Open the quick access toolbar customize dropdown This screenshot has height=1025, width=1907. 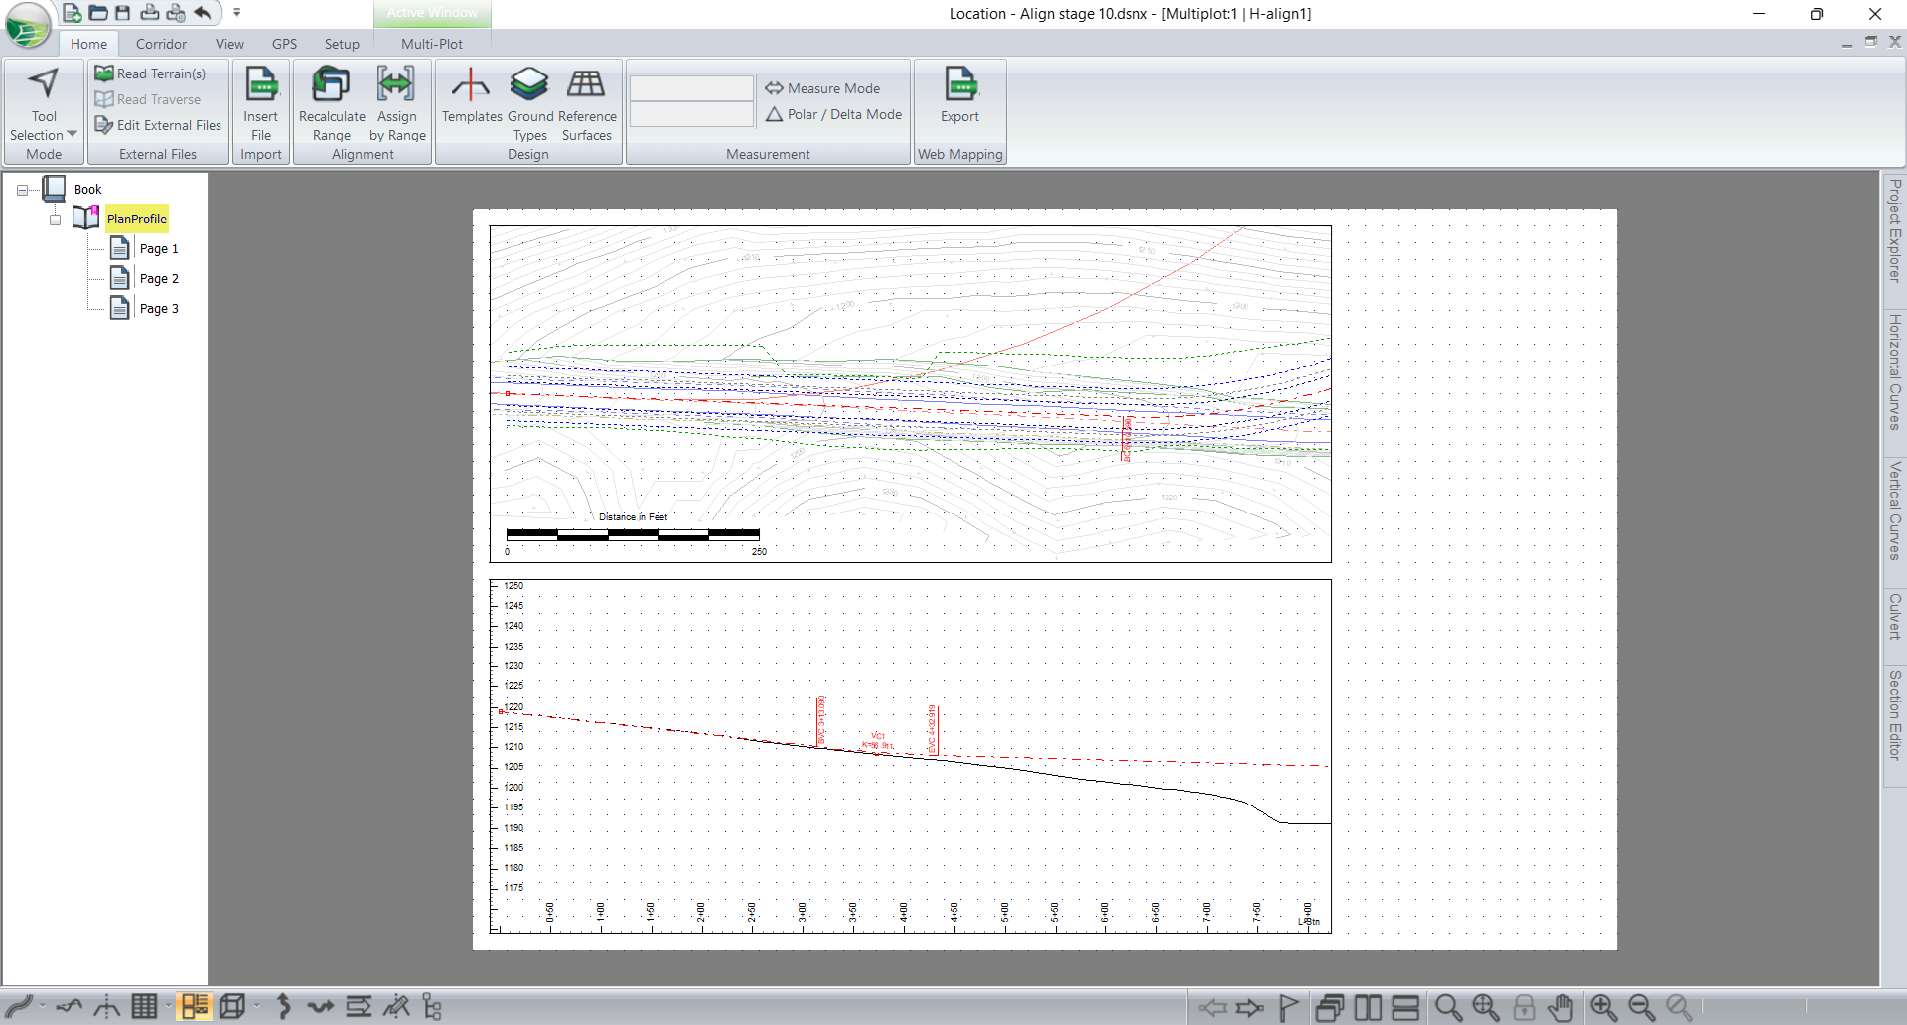click(236, 13)
